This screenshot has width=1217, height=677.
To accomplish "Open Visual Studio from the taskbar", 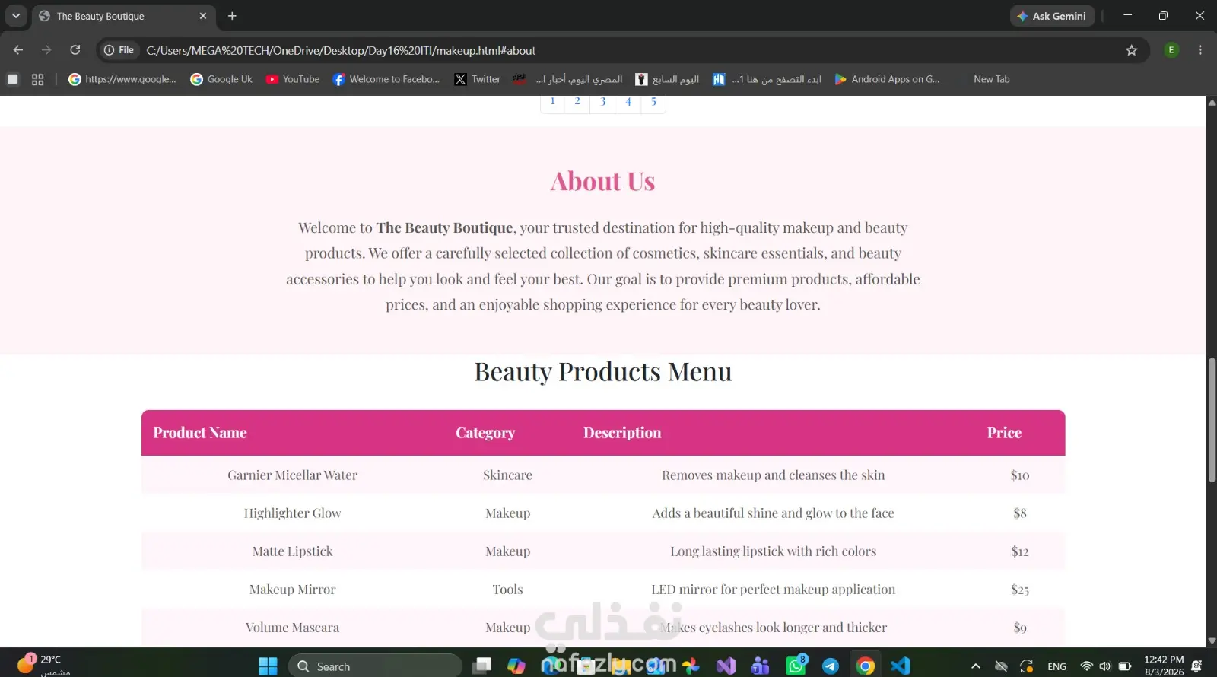I will pos(726,666).
